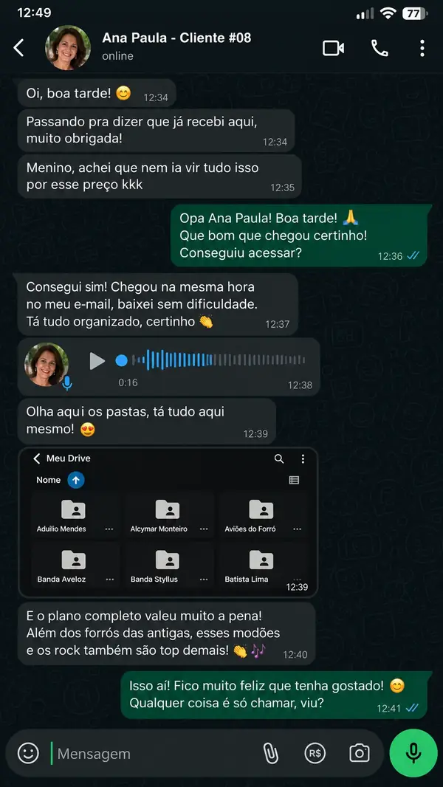443x787 pixels.
Task: Go back using the header back arrow
Action: 18,48
